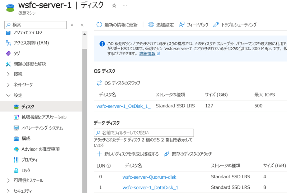Image resolution: width=287 pixels, height=193 pixels.
Task: Open ロック item
Action: (x=22, y=170)
